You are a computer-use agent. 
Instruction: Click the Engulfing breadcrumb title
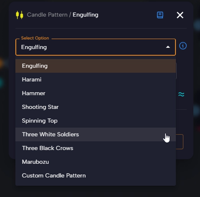click(85, 15)
